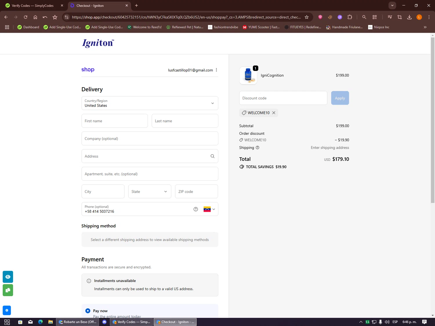The image size is (435, 326).
Task: Remove the WELCOME10 discount code
Action: pyautogui.click(x=274, y=113)
